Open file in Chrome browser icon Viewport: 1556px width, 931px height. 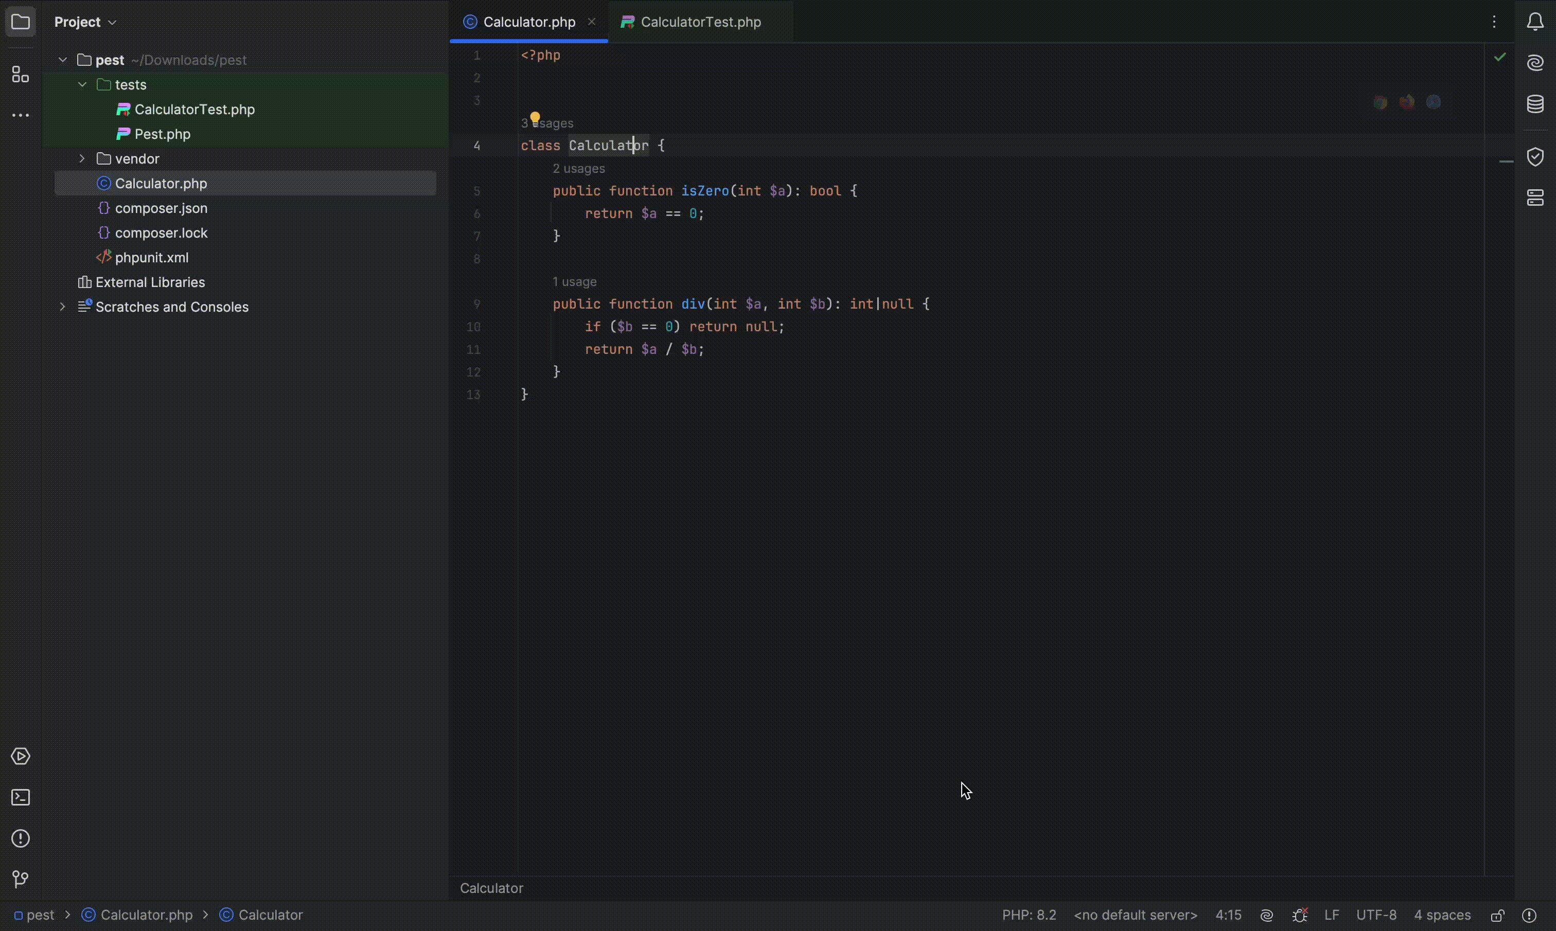click(x=1381, y=103)
